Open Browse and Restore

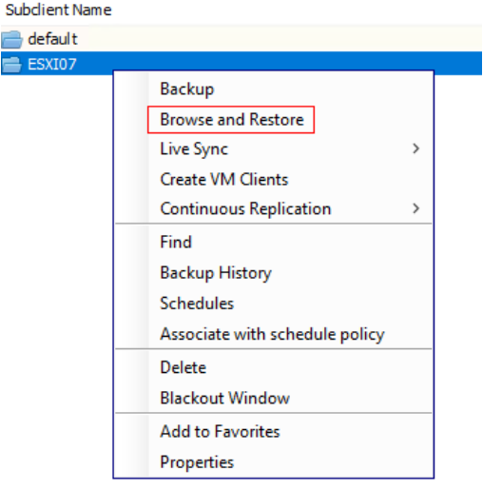(x=232, y=120)
